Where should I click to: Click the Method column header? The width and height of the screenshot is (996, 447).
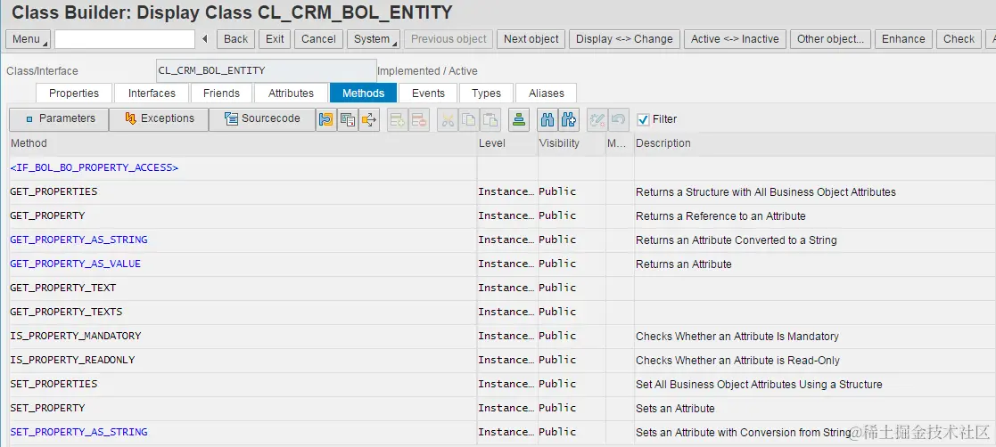click(243, 143)
